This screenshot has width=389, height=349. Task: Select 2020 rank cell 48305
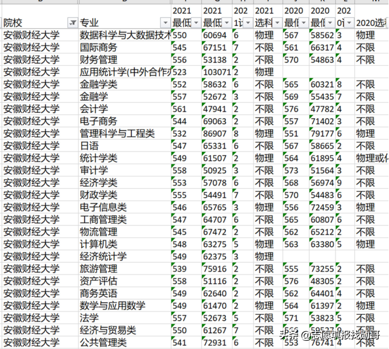(322, 281)
